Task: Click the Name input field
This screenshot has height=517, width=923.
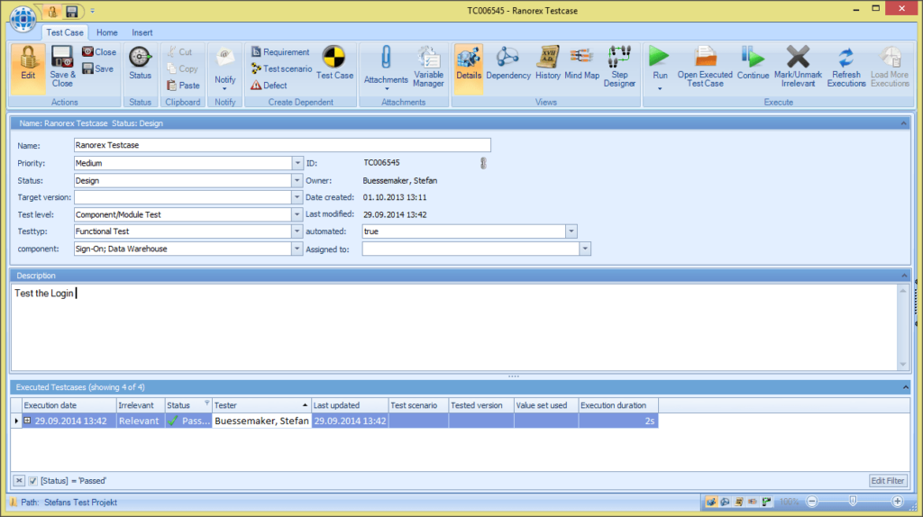Action: pos(282,145)
